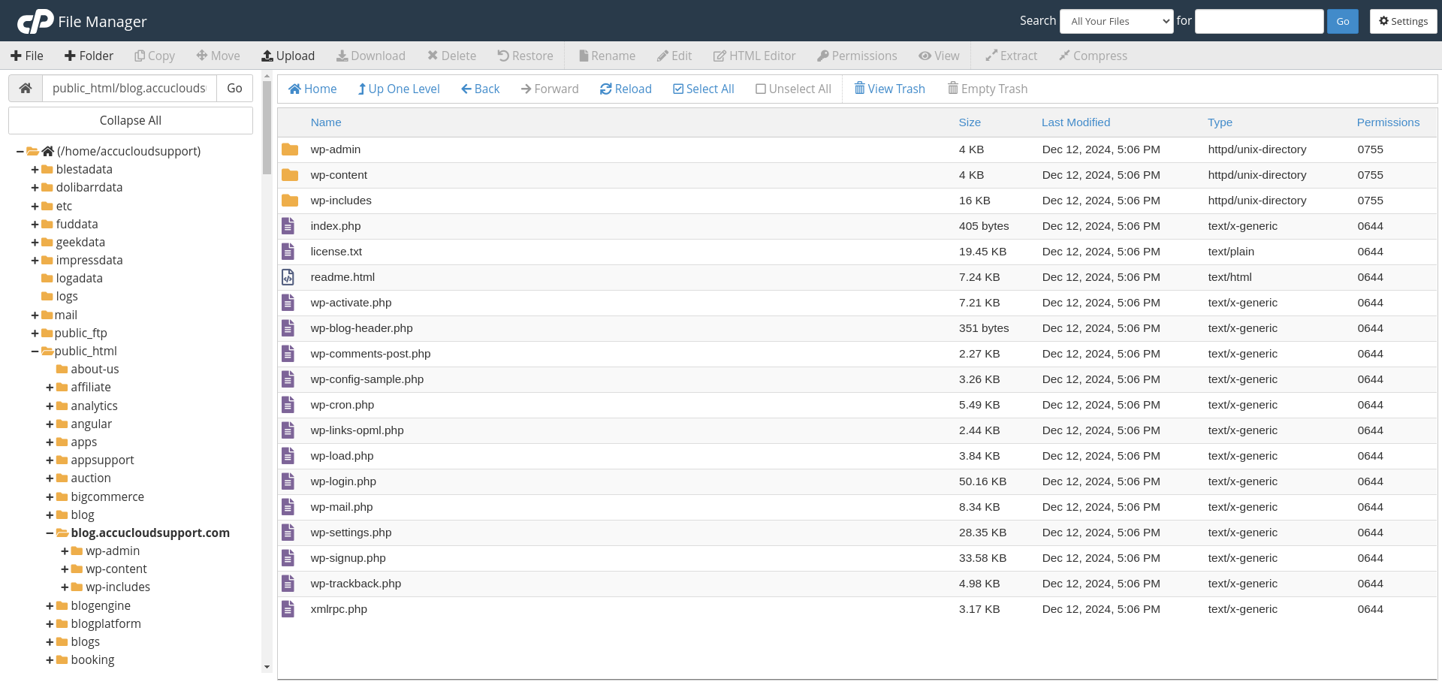The height and width of the screenshot is (682, 1442).
Task: Click the folder tree vertical scrollbar
Action: coord(267,376)
